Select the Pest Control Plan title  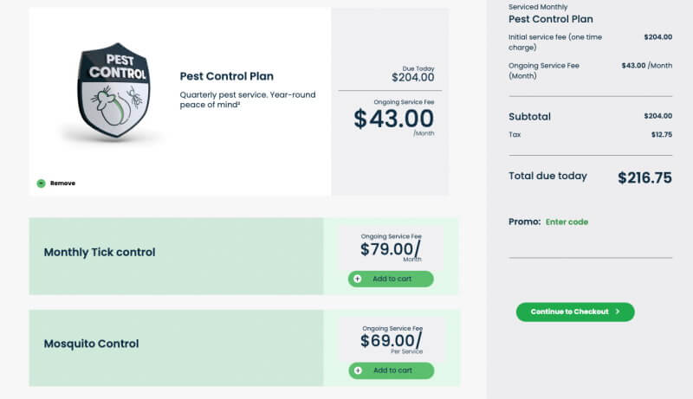click(x=227, y=76)
